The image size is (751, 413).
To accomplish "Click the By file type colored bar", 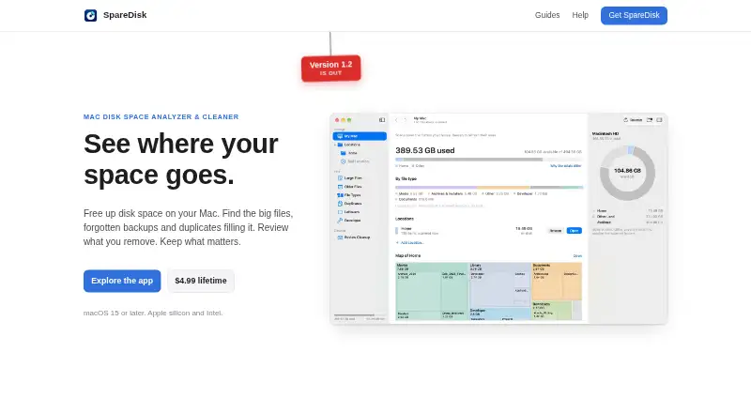I will pyautogui.click(x=489, y=188).
